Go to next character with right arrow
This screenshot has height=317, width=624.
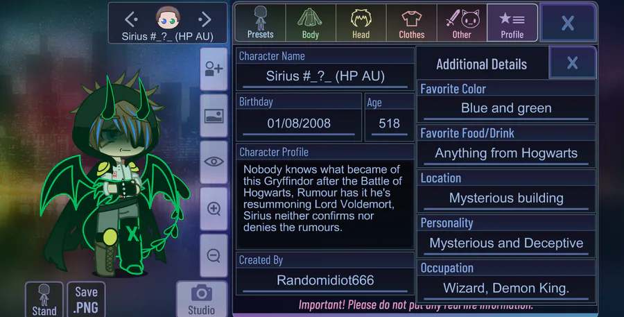(205, 19)
